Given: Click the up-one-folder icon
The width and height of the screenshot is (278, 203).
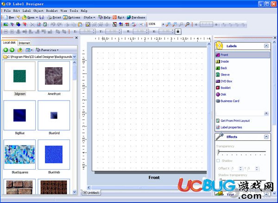Looking at the screenshot, I should [x=19, y=50].
